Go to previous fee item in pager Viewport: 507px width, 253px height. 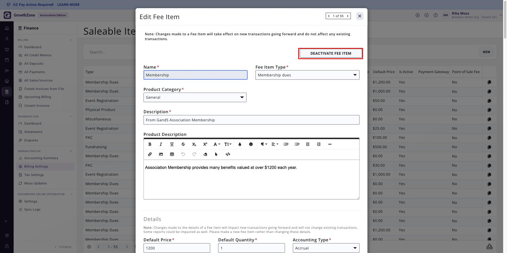(x=329, y=16)
